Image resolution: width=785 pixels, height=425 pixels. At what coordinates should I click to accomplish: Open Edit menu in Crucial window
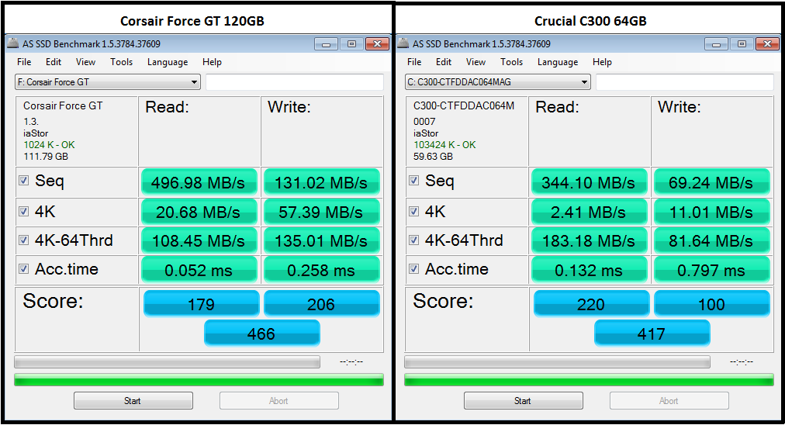(x=444, y=62)
